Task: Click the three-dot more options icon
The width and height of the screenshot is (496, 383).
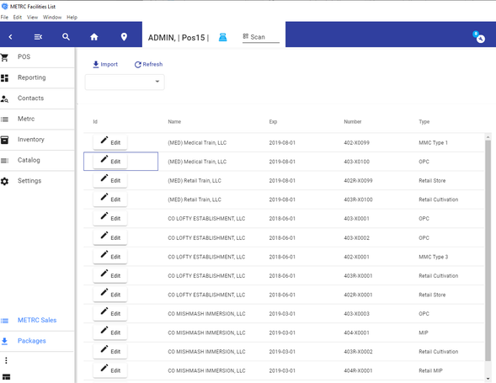Action: (x=6, y=360)
